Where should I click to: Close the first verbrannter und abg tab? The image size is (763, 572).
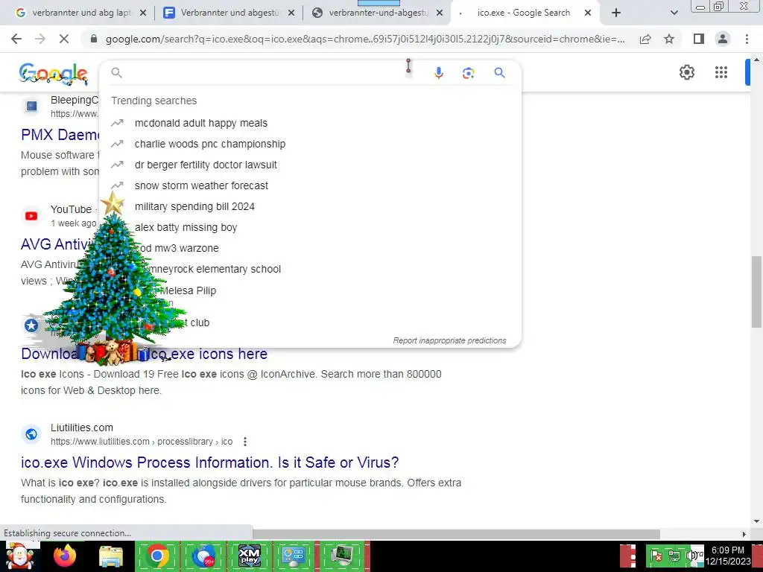(143, 13)
